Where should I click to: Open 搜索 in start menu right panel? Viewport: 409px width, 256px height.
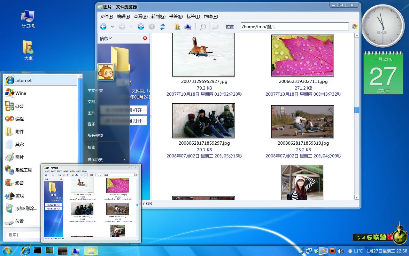pos(91,148)
